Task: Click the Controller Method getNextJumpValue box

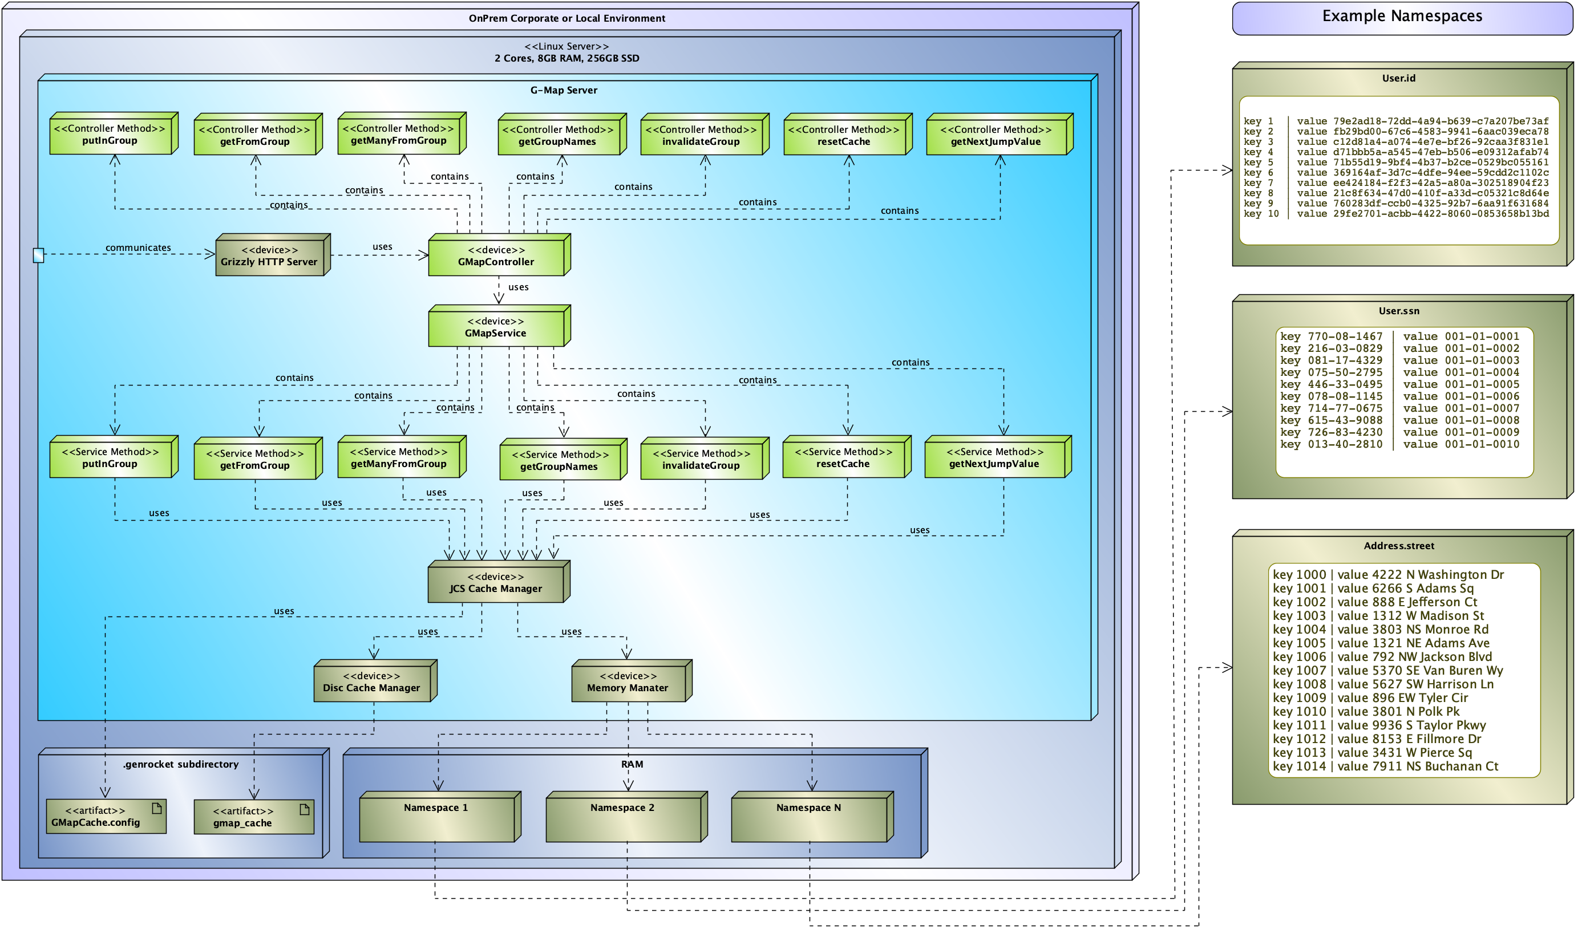Action: point(996,136)
